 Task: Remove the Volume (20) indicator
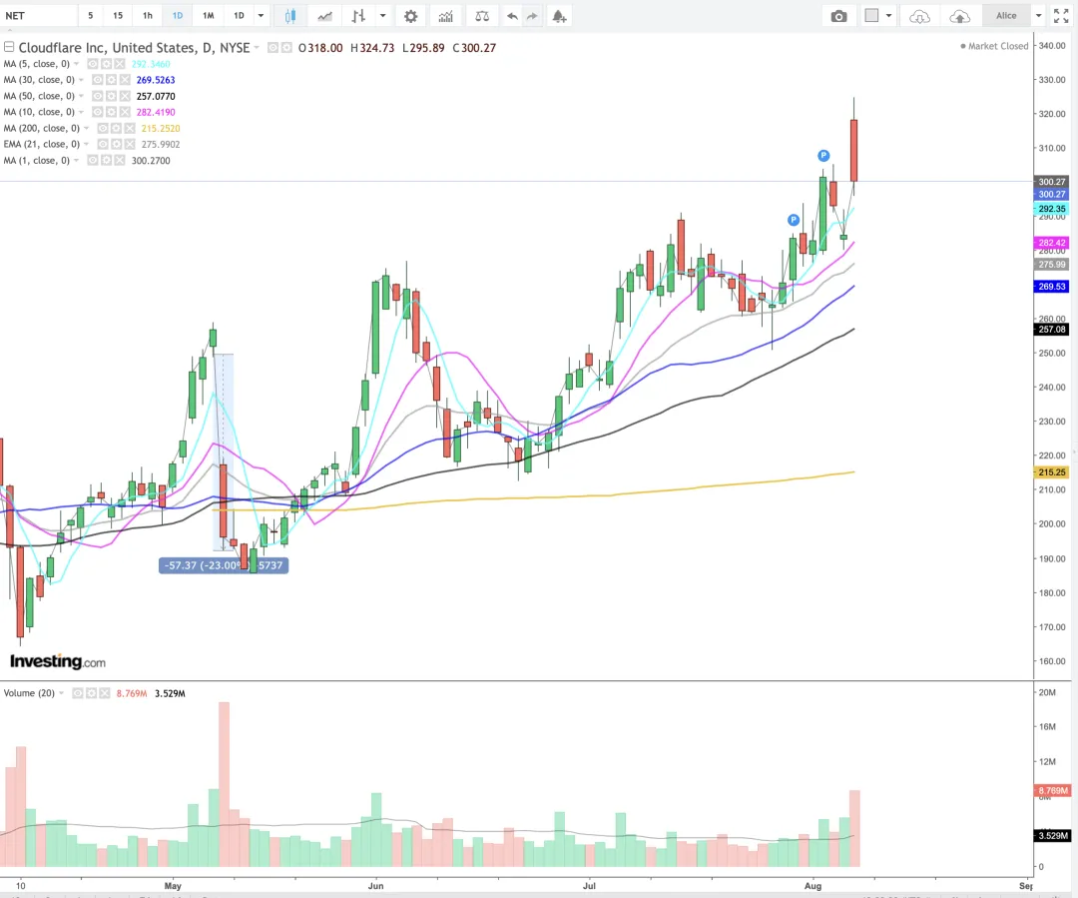(105, 693)
